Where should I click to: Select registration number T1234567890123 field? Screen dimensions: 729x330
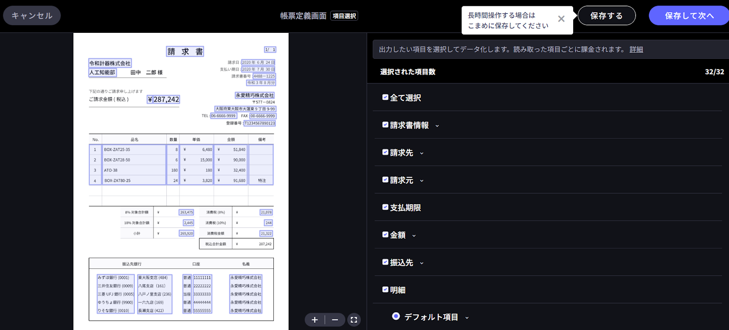point(260,123)
